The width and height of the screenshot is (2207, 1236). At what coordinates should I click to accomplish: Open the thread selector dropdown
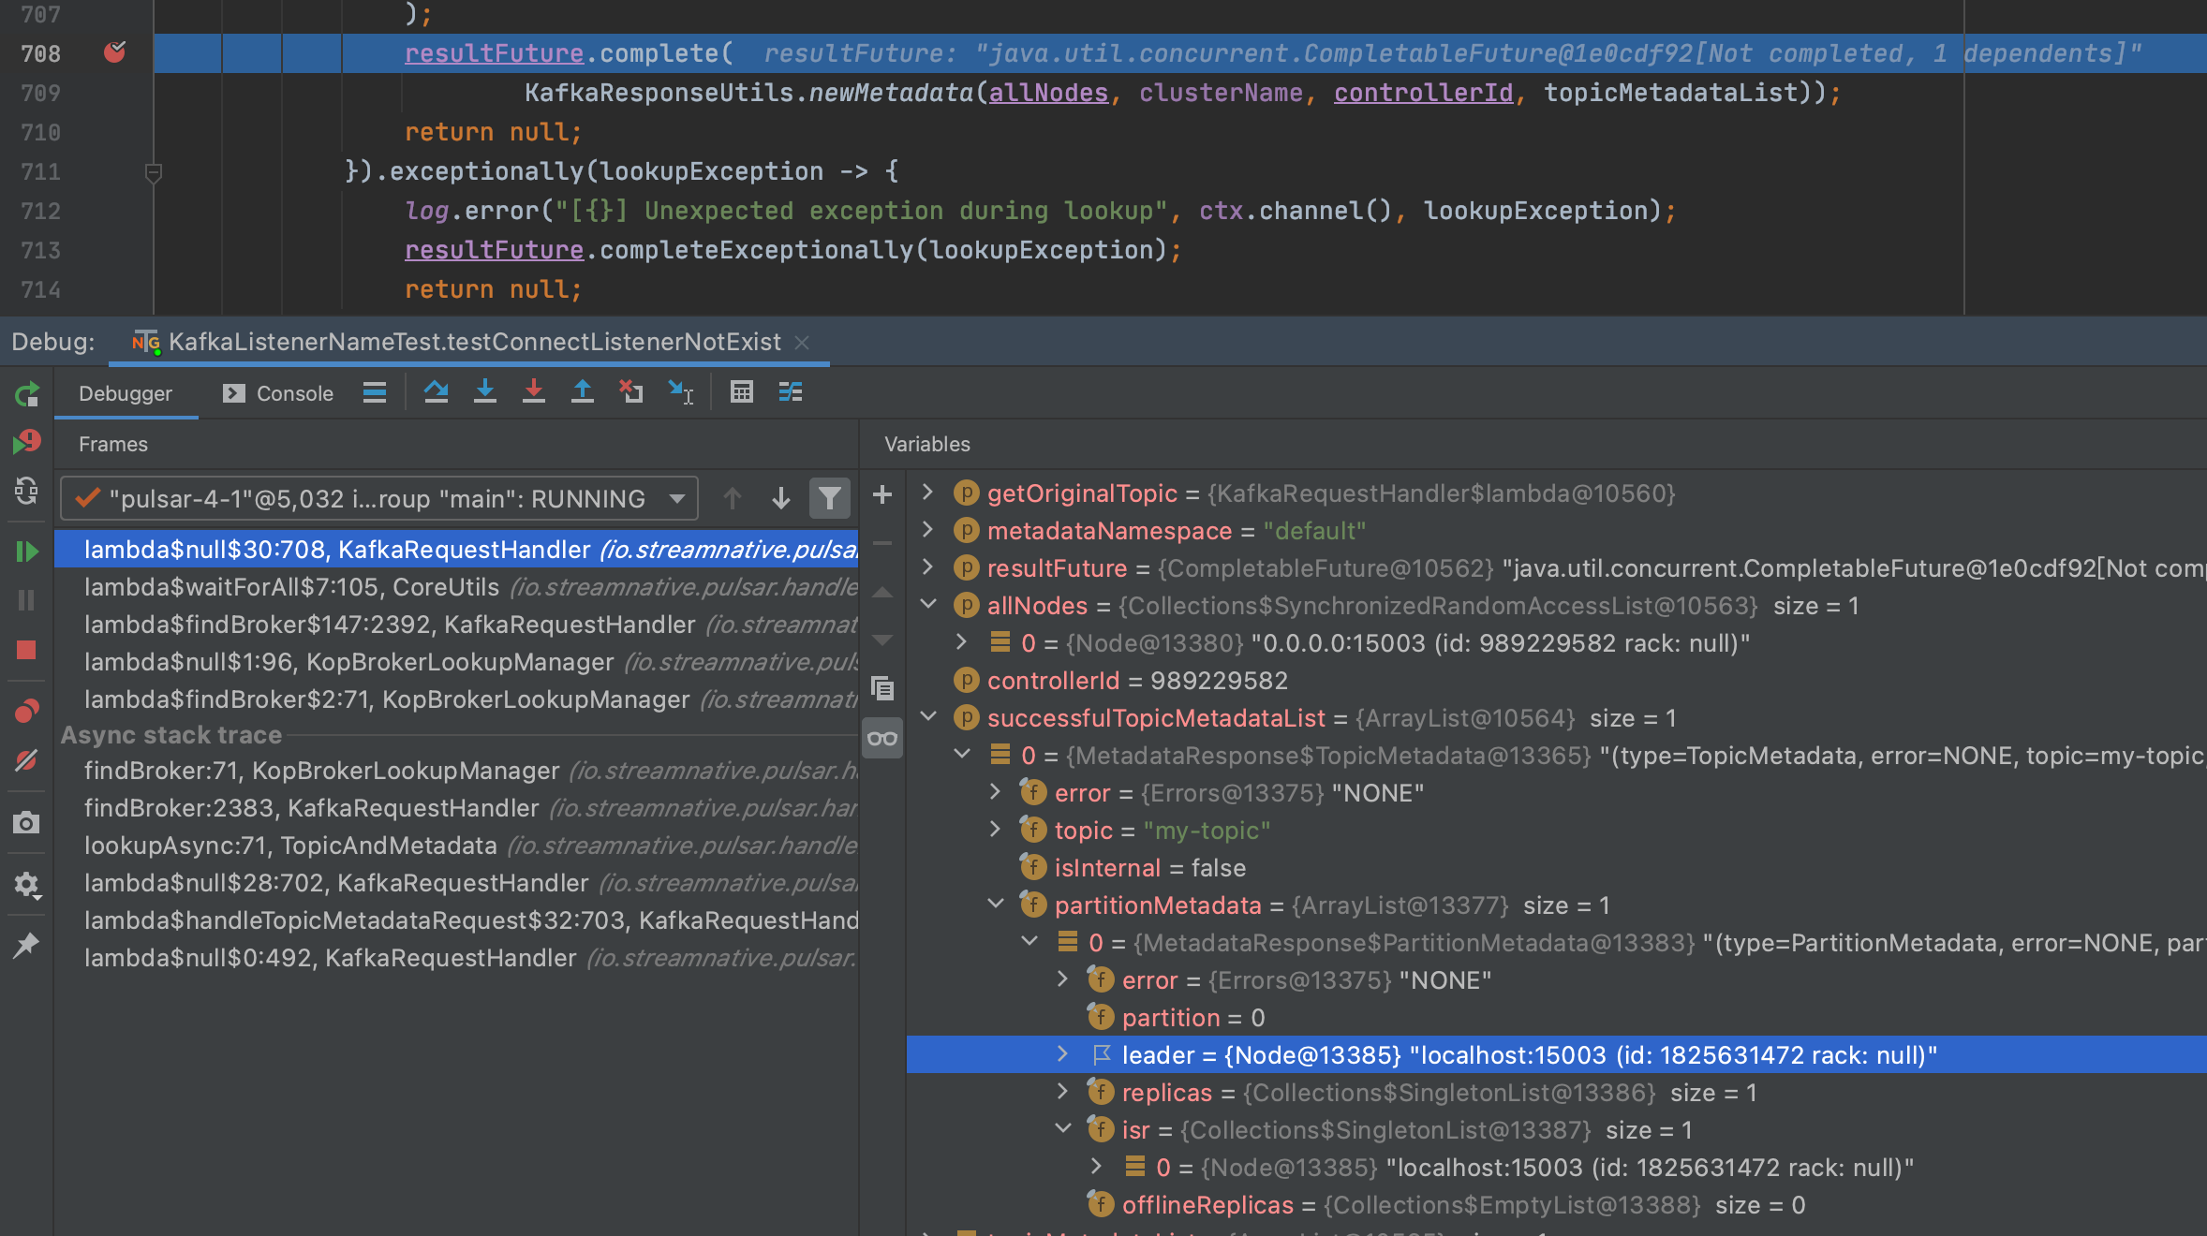tap(677, 498)
